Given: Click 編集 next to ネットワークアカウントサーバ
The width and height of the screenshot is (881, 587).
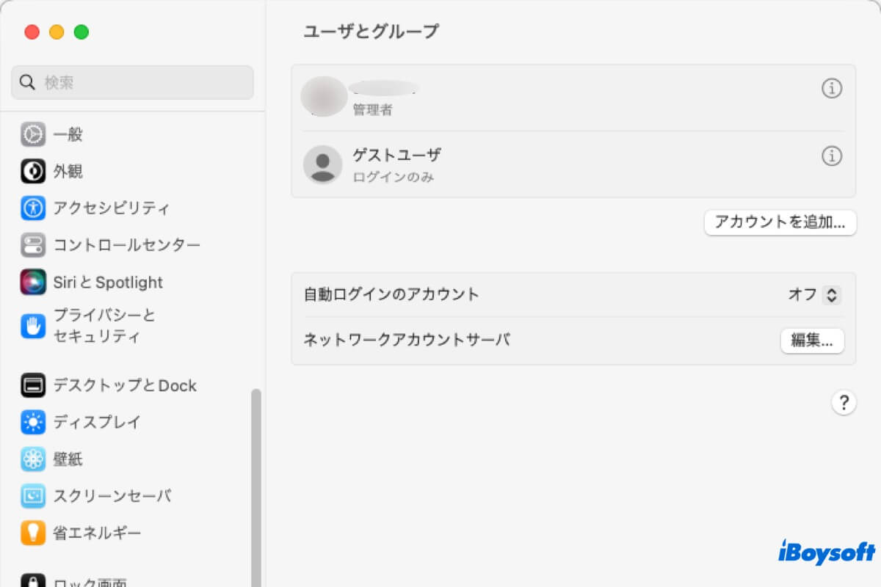Looking at the screenshot, I should pyautogui.click(x=812, y=340).
